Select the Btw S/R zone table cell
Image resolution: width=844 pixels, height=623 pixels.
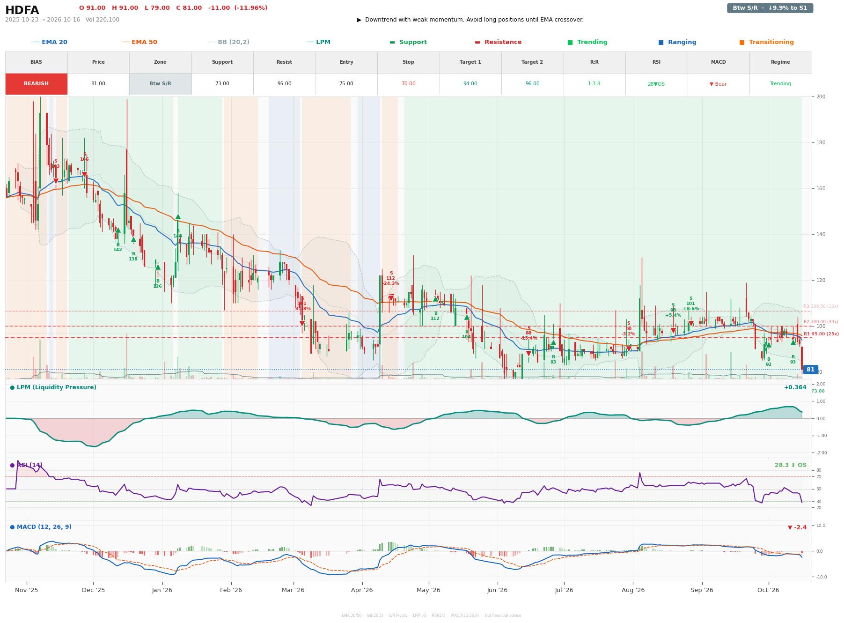point(160,84)
